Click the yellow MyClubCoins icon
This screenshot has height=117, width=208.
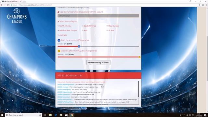(x=59, y=51)
